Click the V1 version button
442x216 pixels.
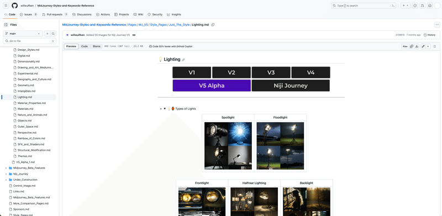(x=192, y=72)
